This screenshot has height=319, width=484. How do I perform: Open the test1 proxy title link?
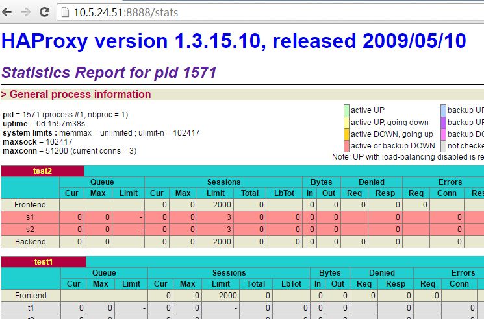44,262
